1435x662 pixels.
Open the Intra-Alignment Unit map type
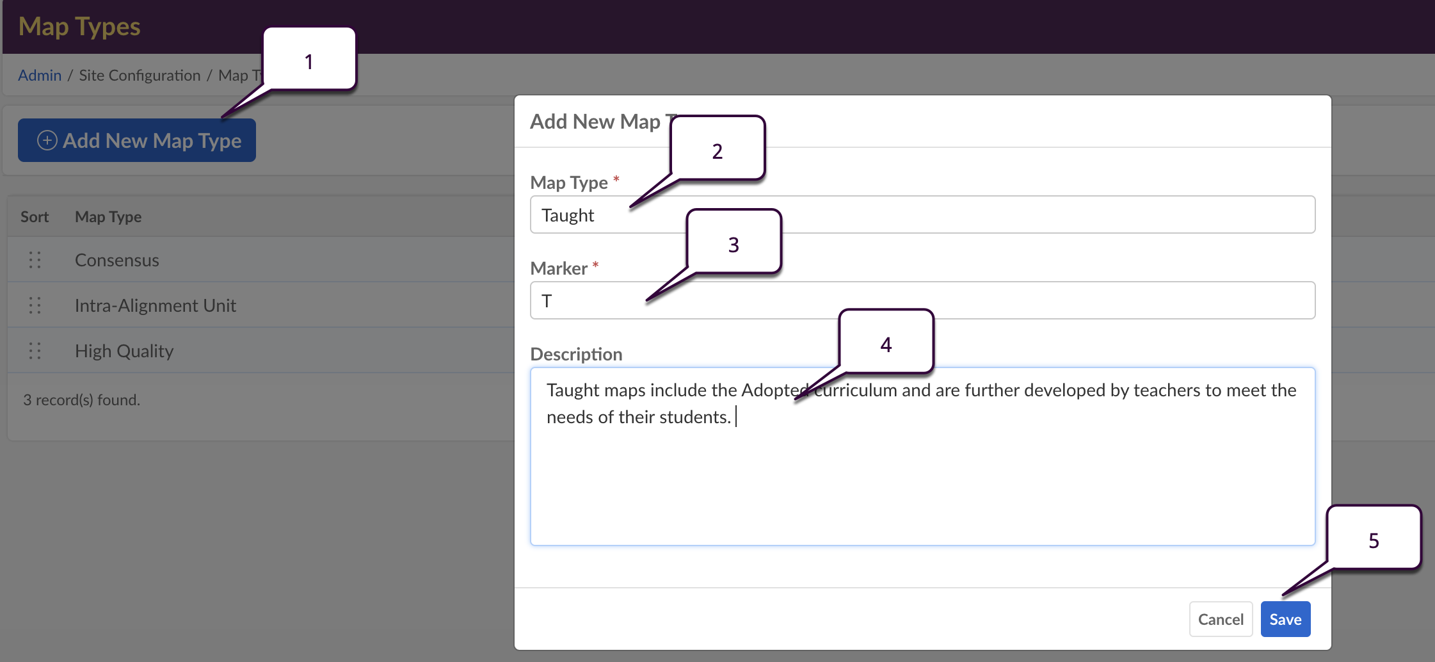pos(156,305)
